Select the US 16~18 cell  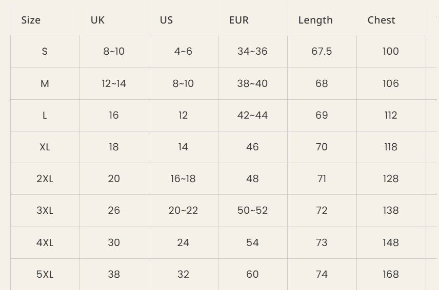coord(183,179)
